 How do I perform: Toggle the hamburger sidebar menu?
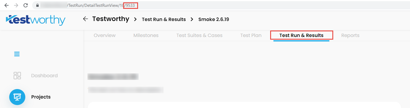17,54
